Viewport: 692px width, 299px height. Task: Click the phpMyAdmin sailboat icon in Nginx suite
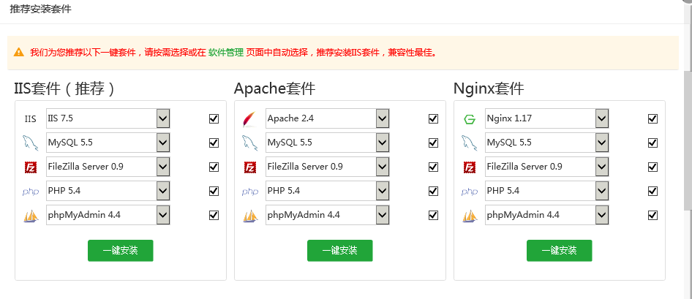click(x=469, y=216)
